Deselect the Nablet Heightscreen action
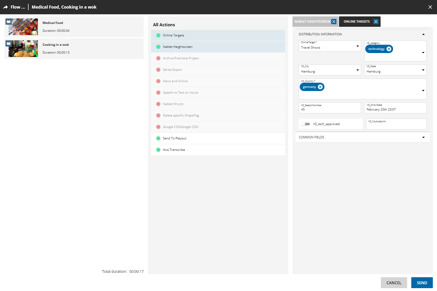Viewport: 437px width, 291px height. coord(218,47)
